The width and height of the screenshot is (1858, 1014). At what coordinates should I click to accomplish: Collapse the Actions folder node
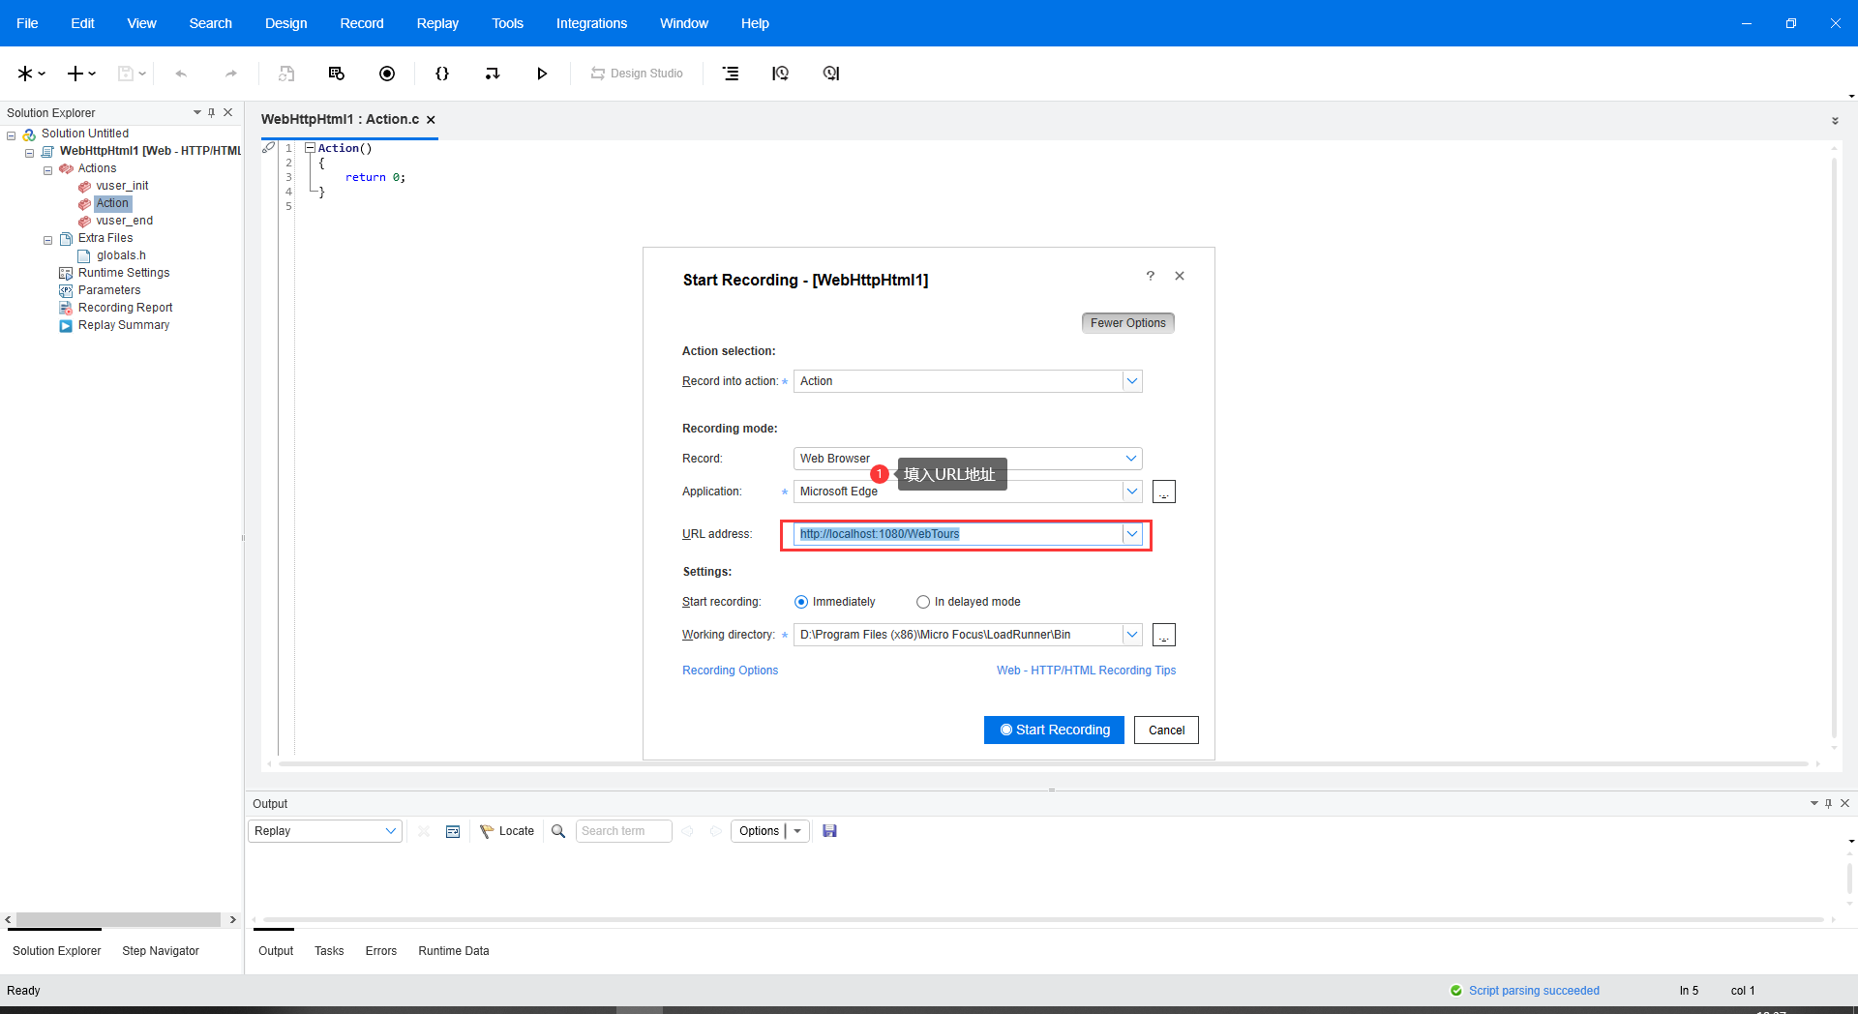(47, 169)
